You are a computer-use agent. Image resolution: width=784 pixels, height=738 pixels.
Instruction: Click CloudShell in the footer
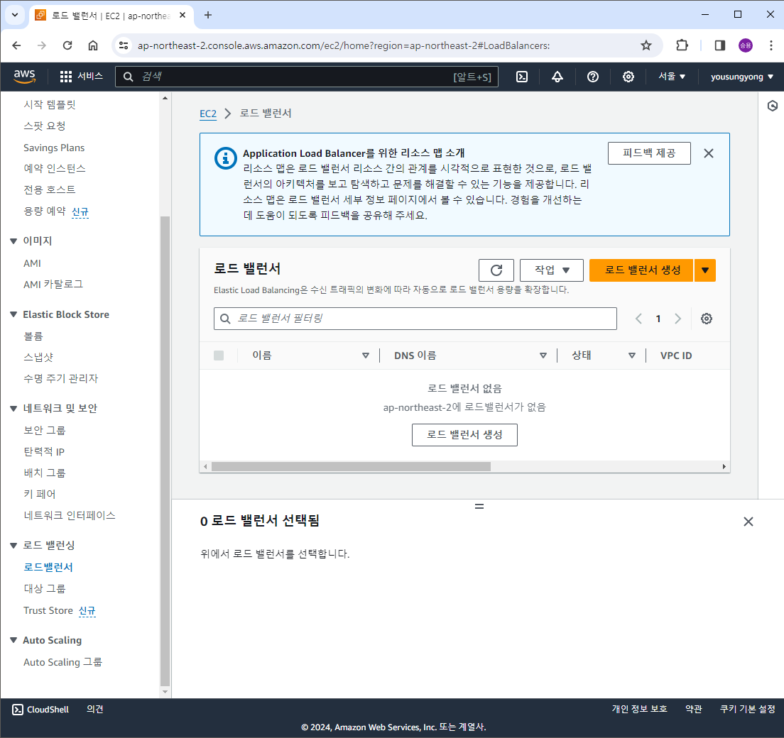pyautogui.click(x=40, y=710)
